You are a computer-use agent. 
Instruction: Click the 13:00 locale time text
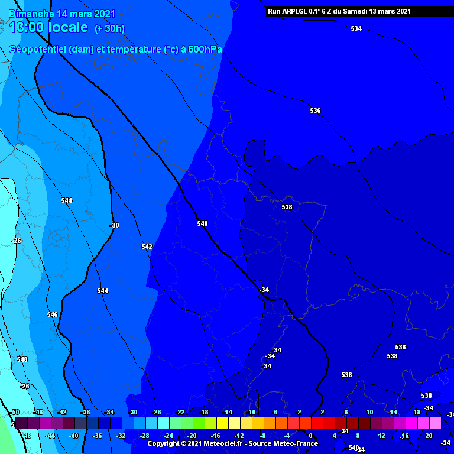[x=48, y=28]
